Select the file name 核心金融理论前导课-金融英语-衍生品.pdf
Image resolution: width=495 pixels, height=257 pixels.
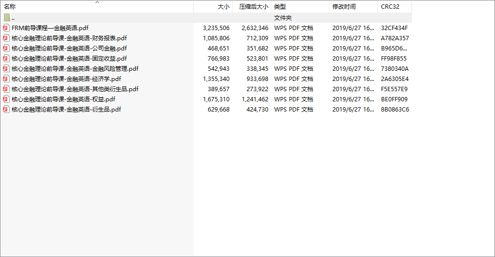pyautogui.click(x=66, y=109)
